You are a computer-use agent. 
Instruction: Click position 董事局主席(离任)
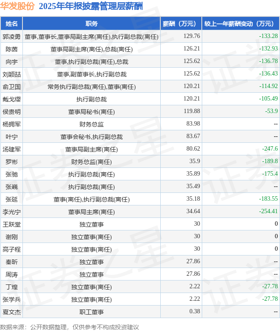tap(92, 212)
